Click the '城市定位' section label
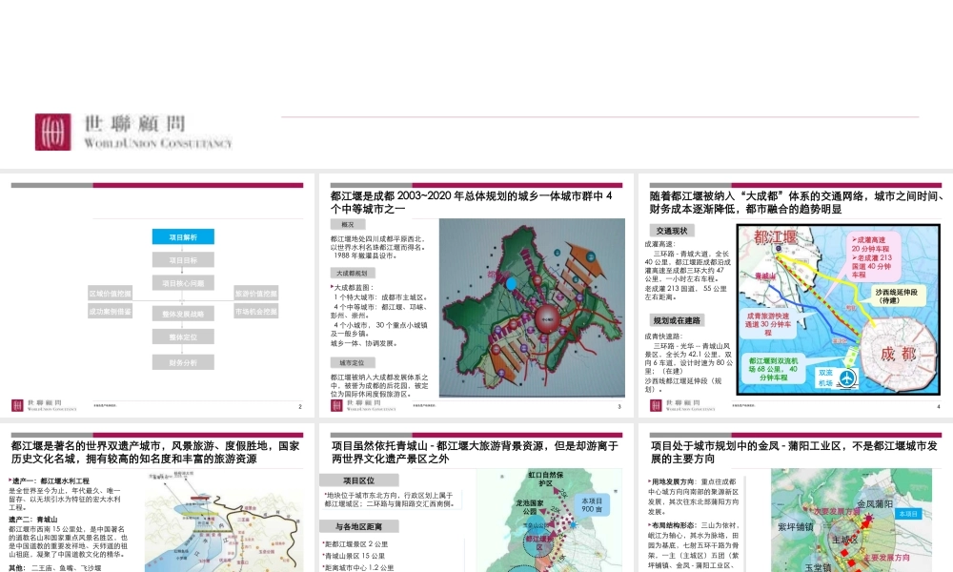Screen dimensions: 953x572 tap(352, 363)
